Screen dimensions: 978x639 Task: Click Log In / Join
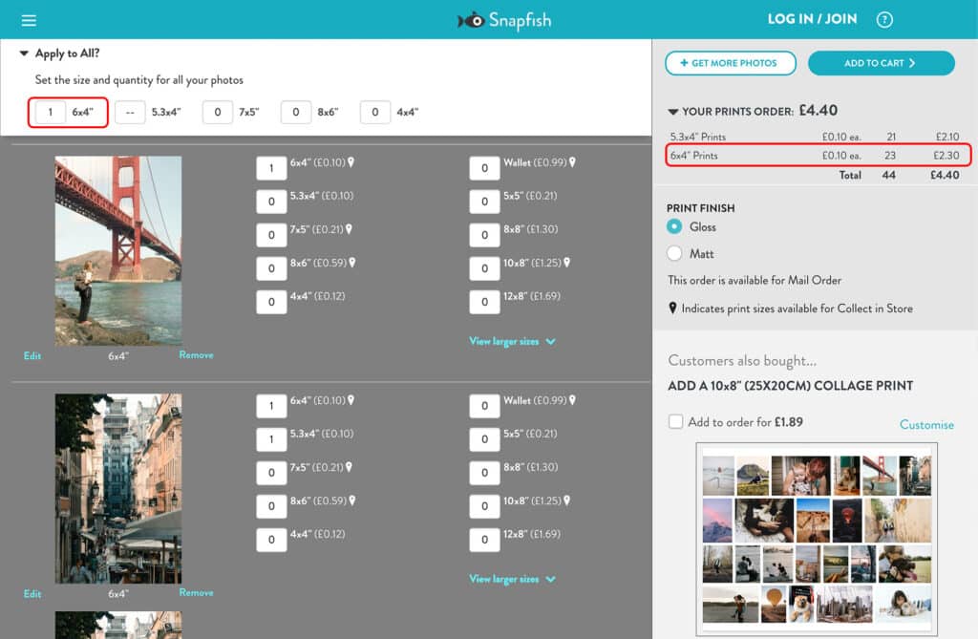click(x=812, y=19)
